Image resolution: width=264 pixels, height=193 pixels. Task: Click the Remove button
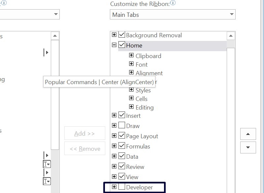click(x=84, y=148)
